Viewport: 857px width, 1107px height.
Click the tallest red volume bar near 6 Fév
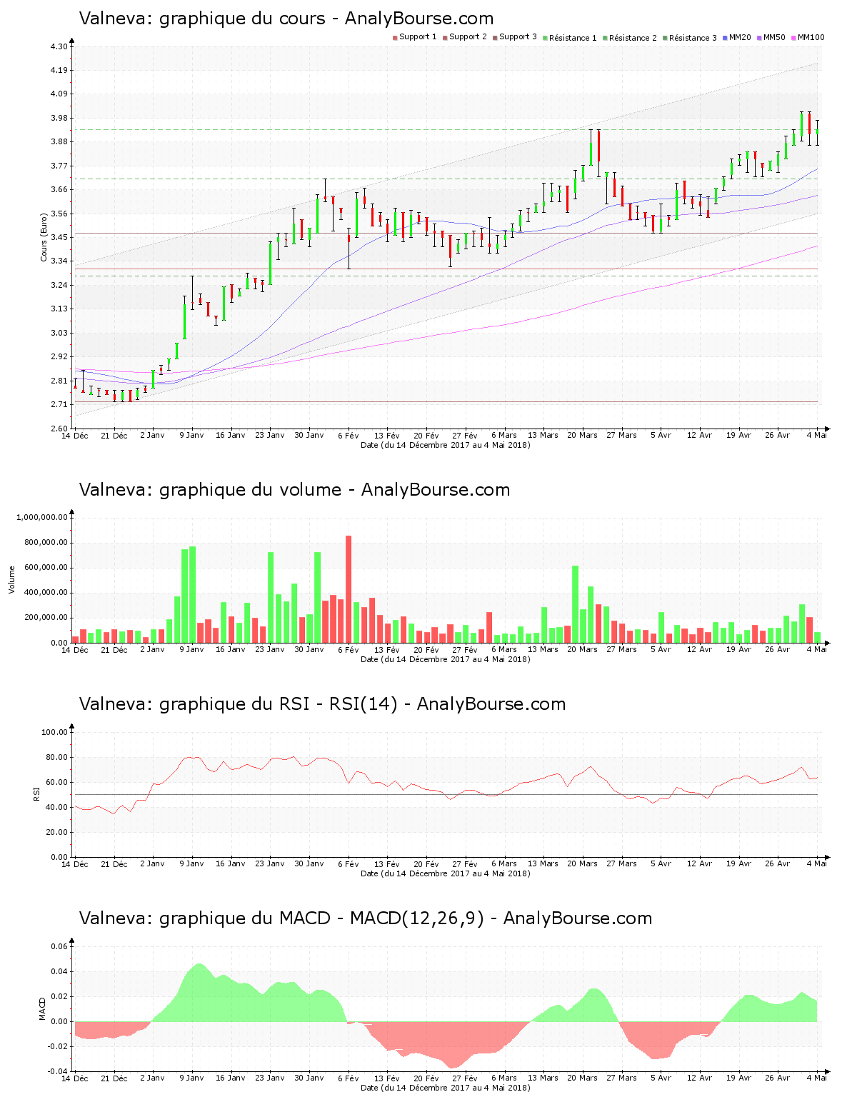[349, 589]
